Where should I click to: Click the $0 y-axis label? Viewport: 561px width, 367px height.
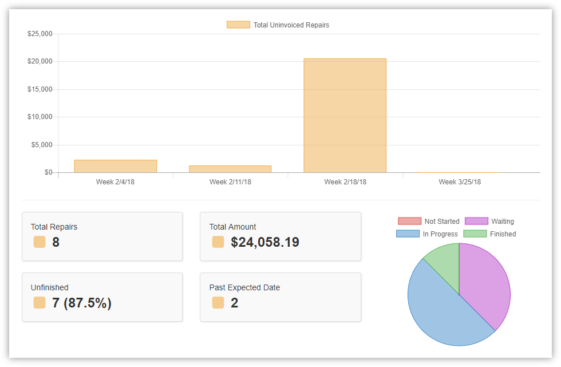[48, 172]
